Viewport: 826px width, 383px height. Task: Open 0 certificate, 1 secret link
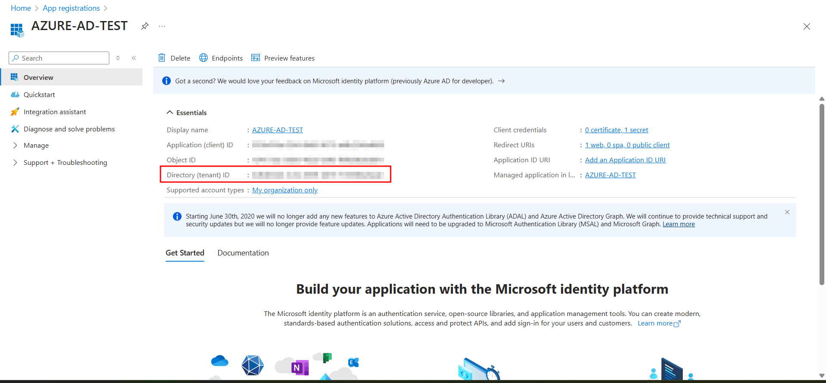(x=616, y=130)
